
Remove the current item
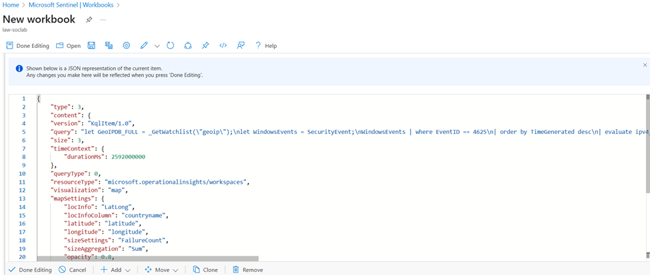tap(247, 270)
